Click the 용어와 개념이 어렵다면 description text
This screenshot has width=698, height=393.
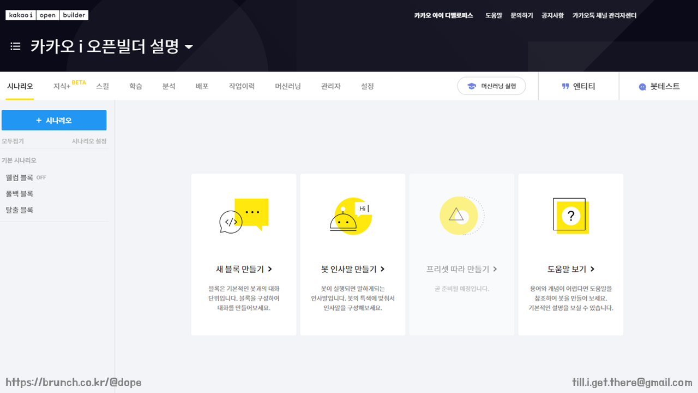coord(571,298)
